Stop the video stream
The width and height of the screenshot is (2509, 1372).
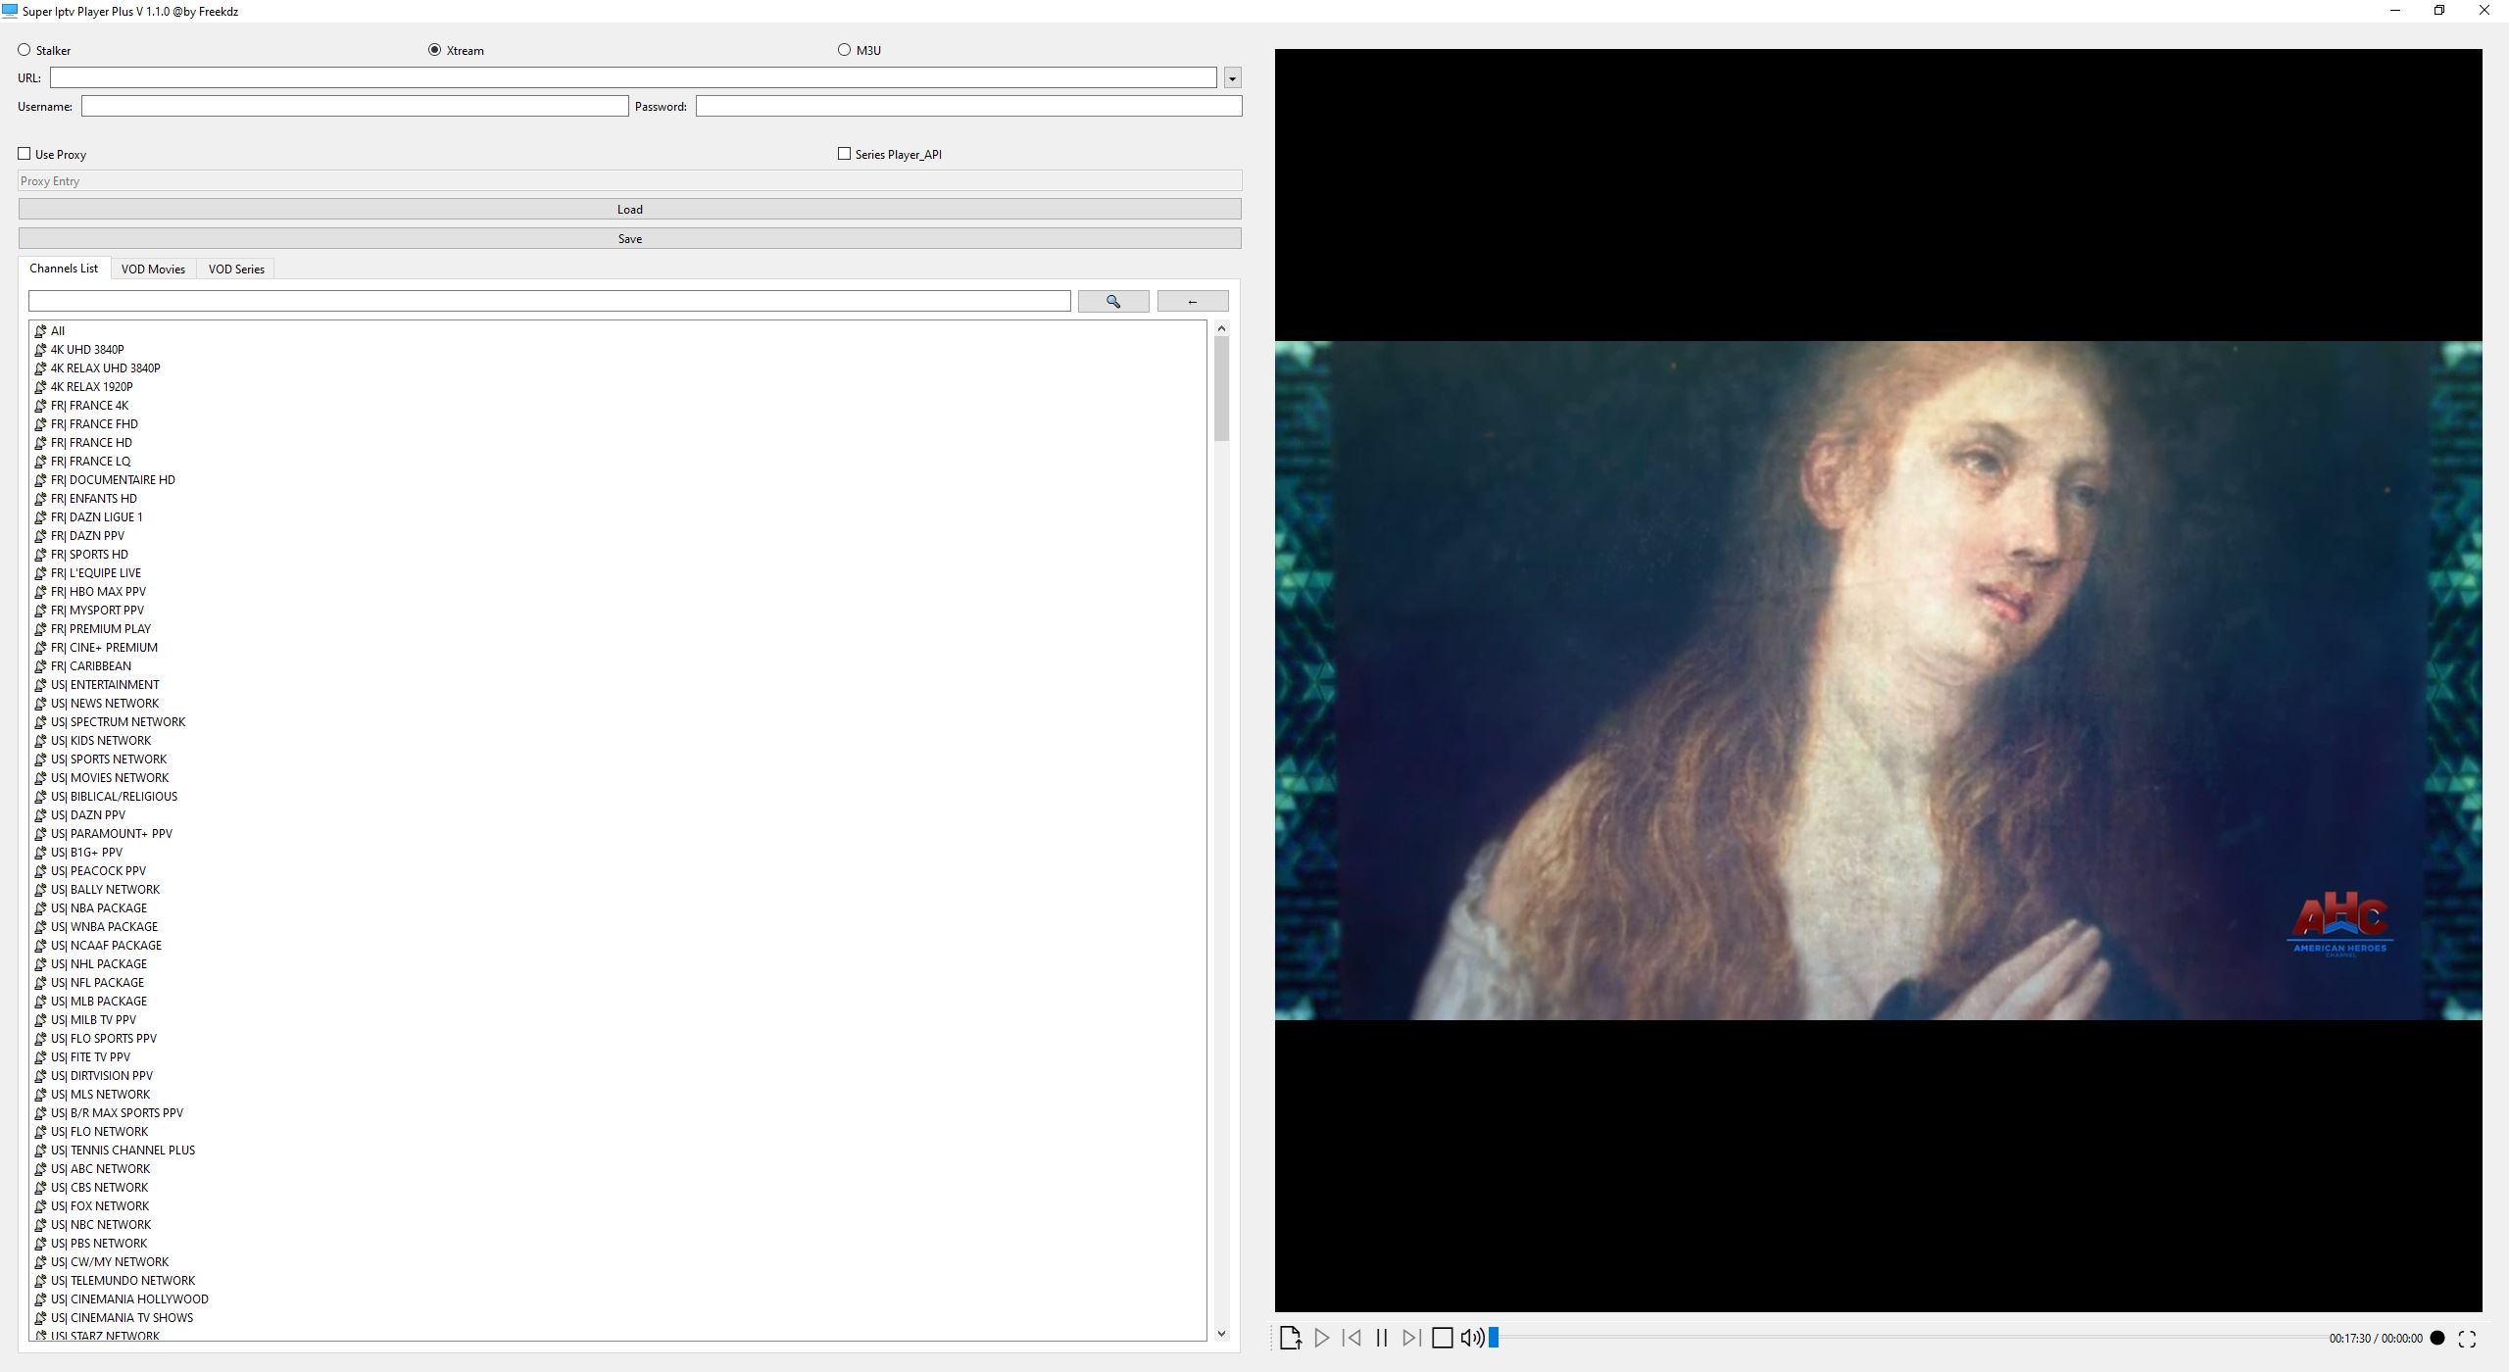(x=1442, y=1338)
